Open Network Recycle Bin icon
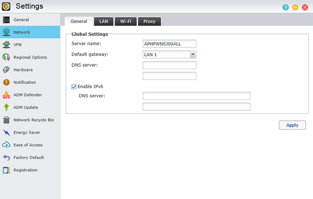Image resolution: width=313 pixels, height=199 pixels. 7,120
